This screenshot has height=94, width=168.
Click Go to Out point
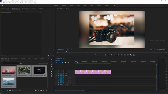coord(118,55)
